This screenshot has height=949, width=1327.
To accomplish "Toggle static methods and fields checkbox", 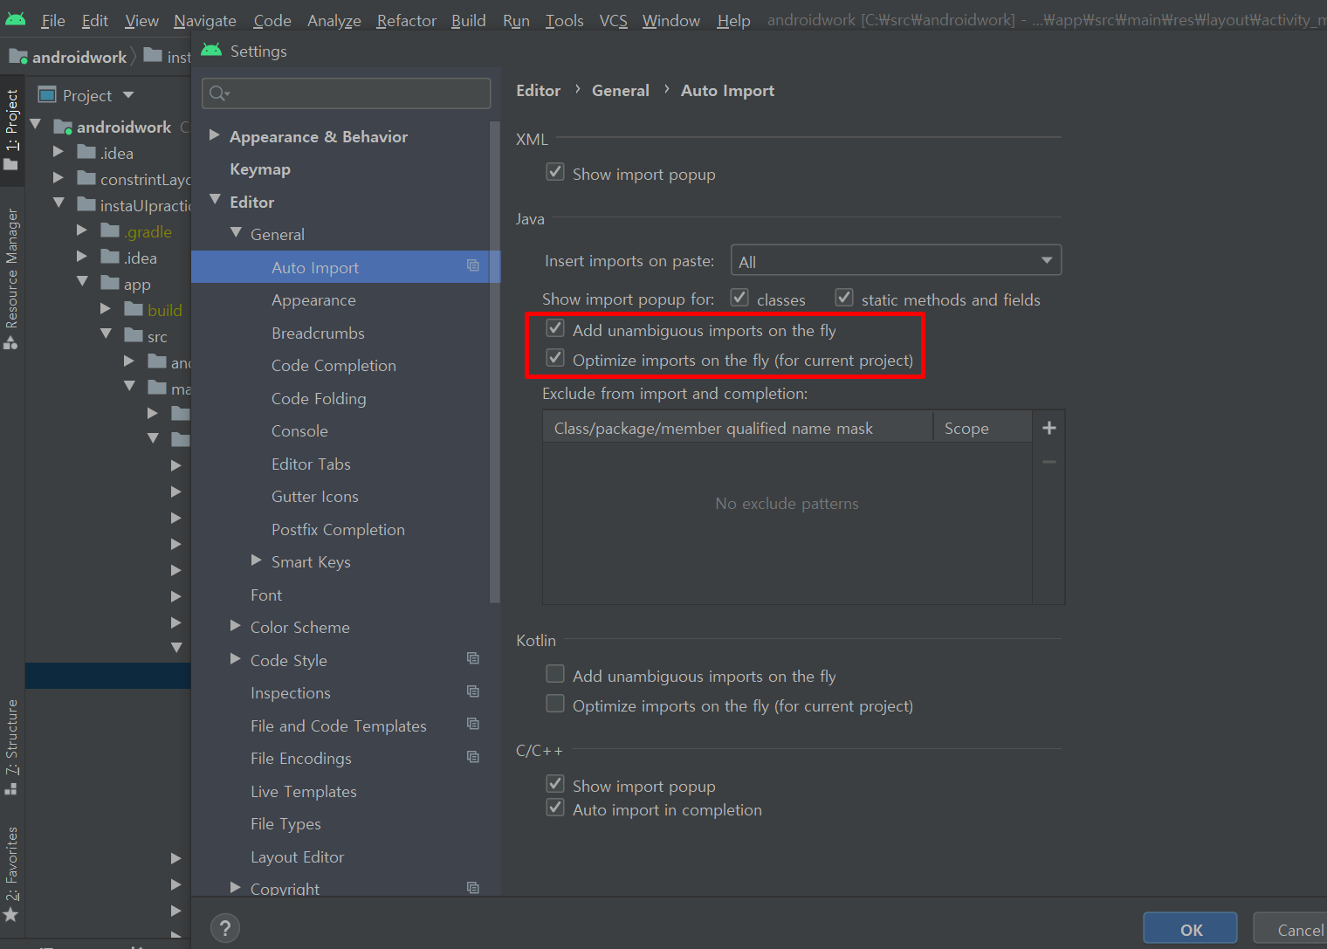I will pyautogui.click(x=844, y=298).
